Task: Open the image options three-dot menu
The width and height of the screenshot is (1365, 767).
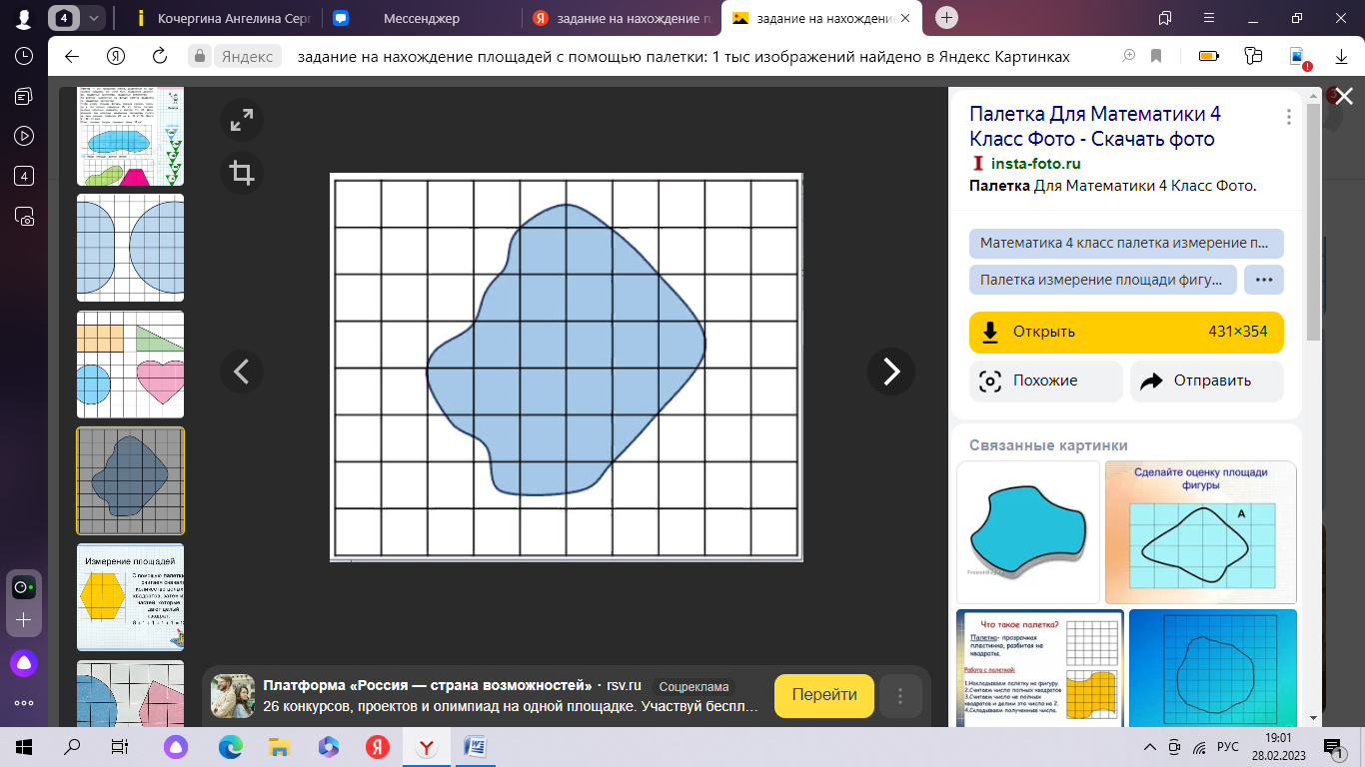Action: point(1289,117)
